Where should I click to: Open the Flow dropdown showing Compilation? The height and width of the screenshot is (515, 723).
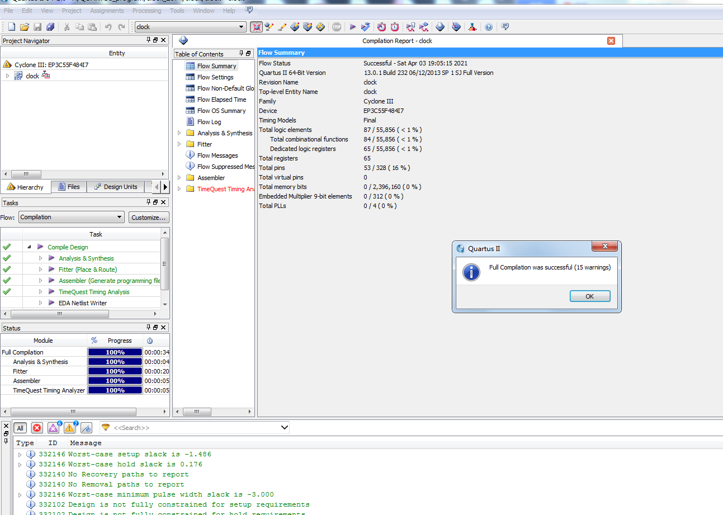point(71,216)
